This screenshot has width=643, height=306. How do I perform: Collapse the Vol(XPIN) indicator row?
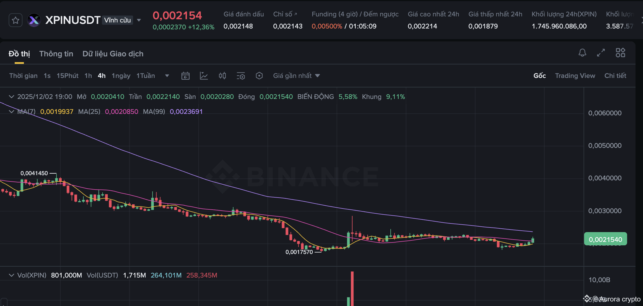[12, 275]
